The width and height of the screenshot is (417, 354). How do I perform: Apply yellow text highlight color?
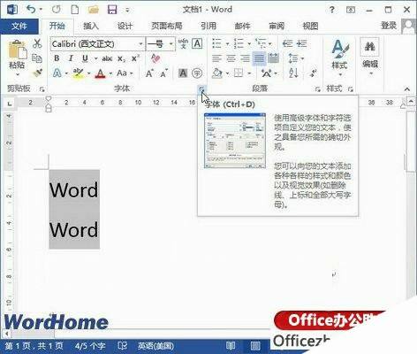(78, 73)
